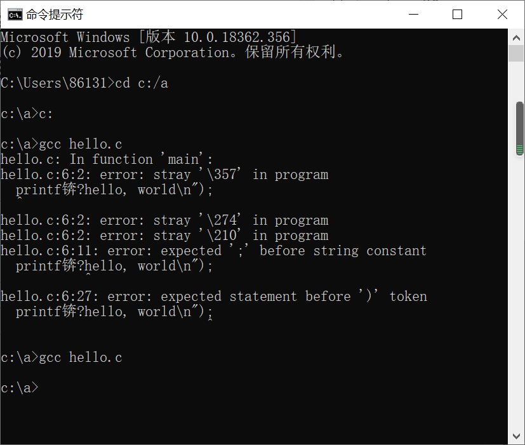The image size is (525, 445).
Task: Click the stray '\274' error line
Action: [164, 220]
